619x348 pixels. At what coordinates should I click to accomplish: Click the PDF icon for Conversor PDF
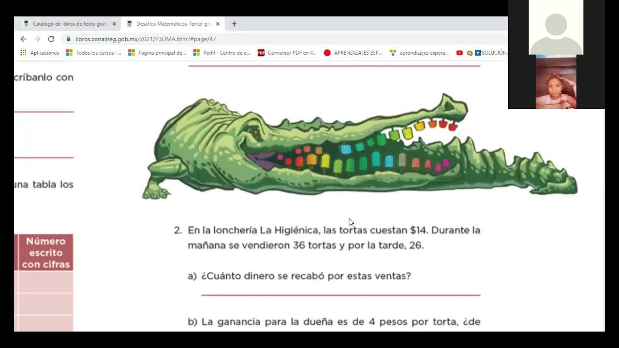point(261,53)
